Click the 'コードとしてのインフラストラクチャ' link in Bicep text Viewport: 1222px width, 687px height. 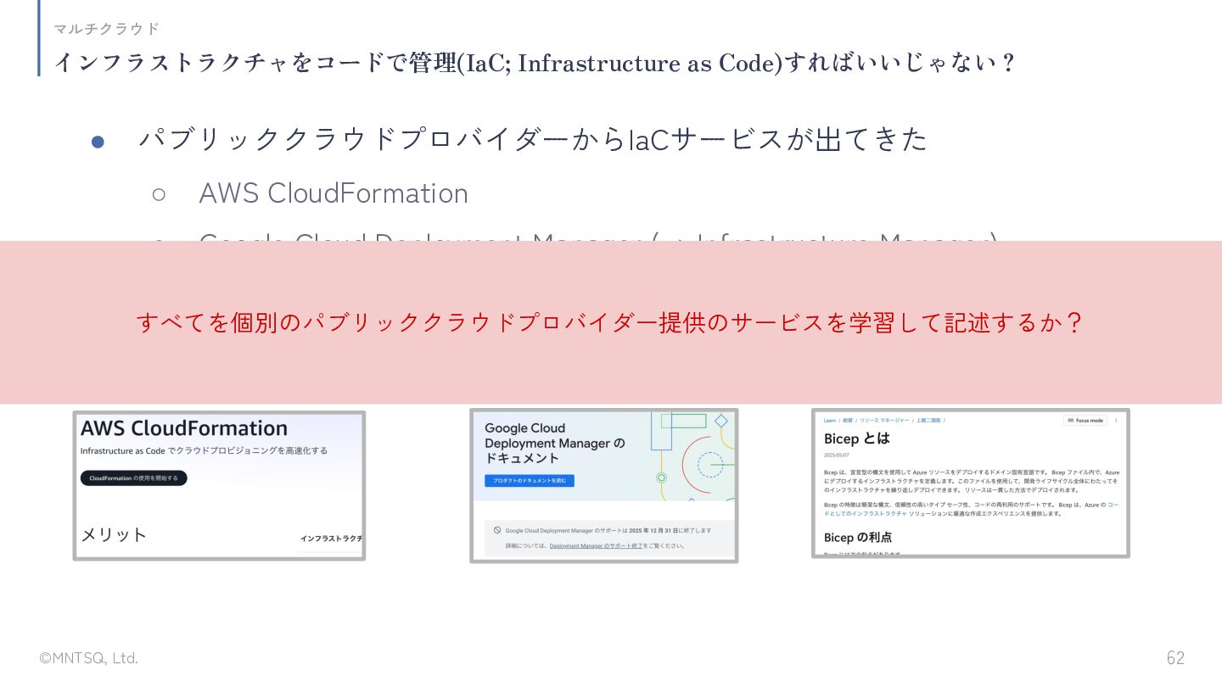pyautogui.click(x=866, y=513)
